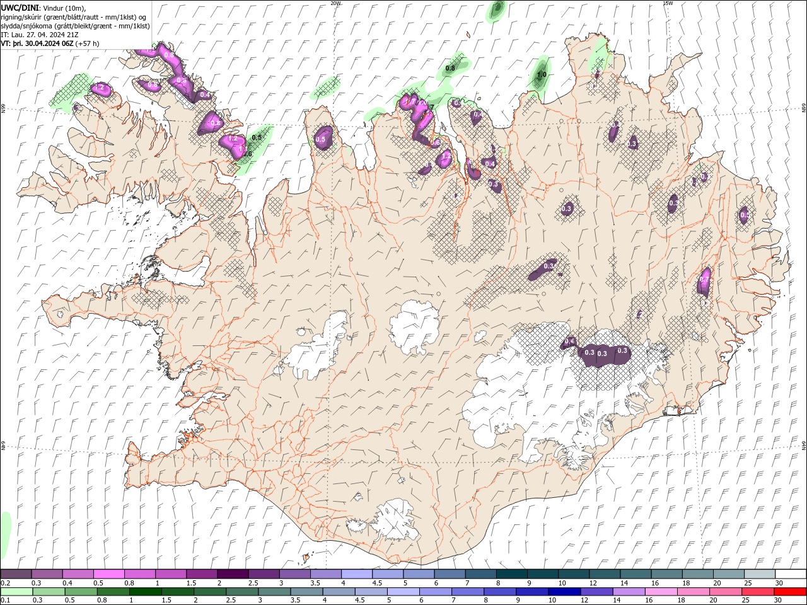Select the darkest purple swatch labeled 2 in top row

[233, 574]
